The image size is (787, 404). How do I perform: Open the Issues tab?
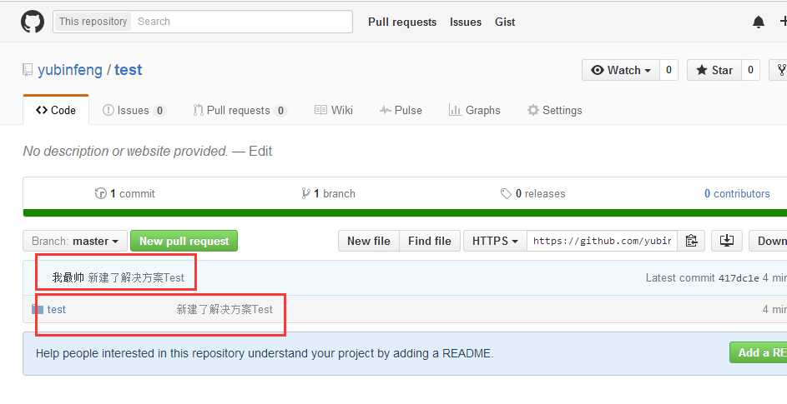(x=134, y=110)
